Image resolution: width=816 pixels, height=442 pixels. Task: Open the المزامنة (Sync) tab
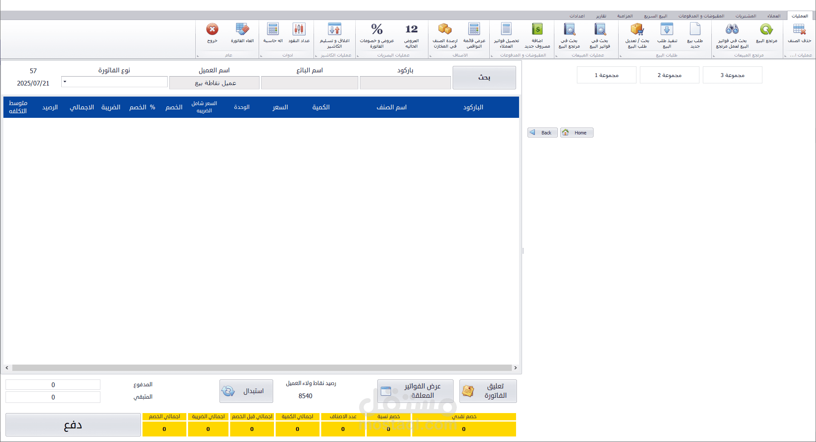tap(625, 16)
